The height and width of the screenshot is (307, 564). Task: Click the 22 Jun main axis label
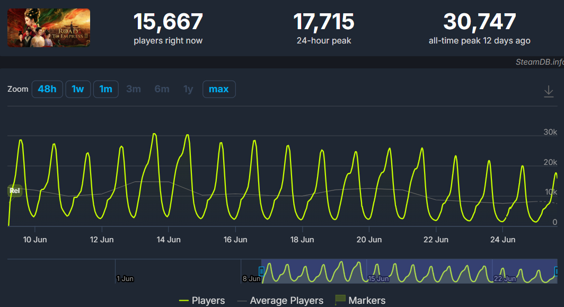[x=436, y=240]
